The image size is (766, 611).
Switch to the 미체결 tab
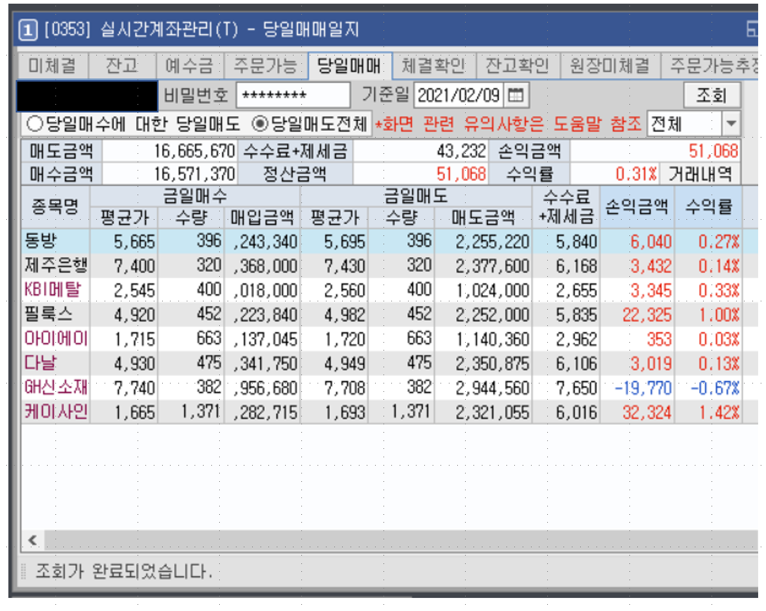coord(52,66)
